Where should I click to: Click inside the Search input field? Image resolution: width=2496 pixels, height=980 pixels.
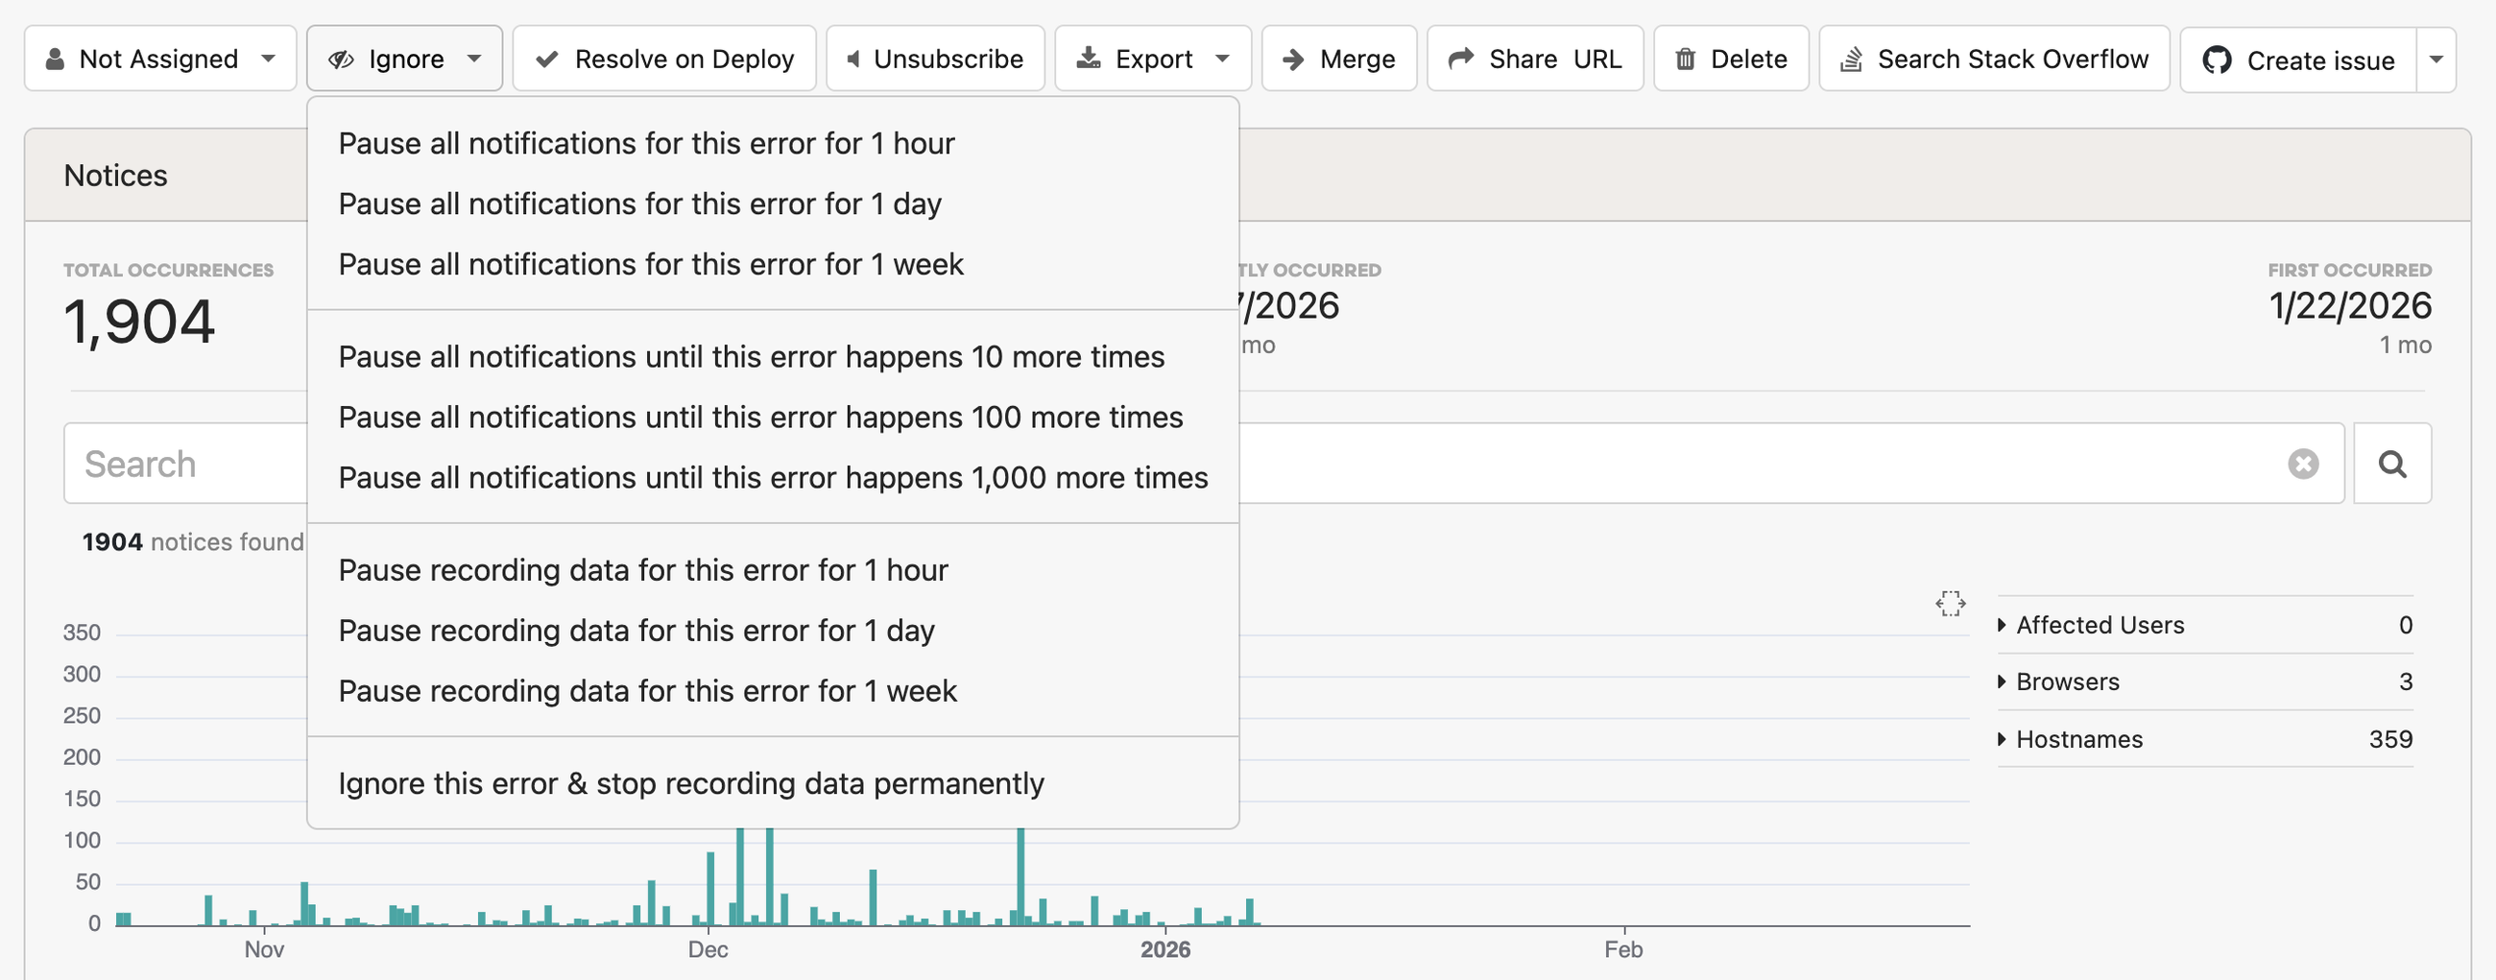tap(194, 464)
